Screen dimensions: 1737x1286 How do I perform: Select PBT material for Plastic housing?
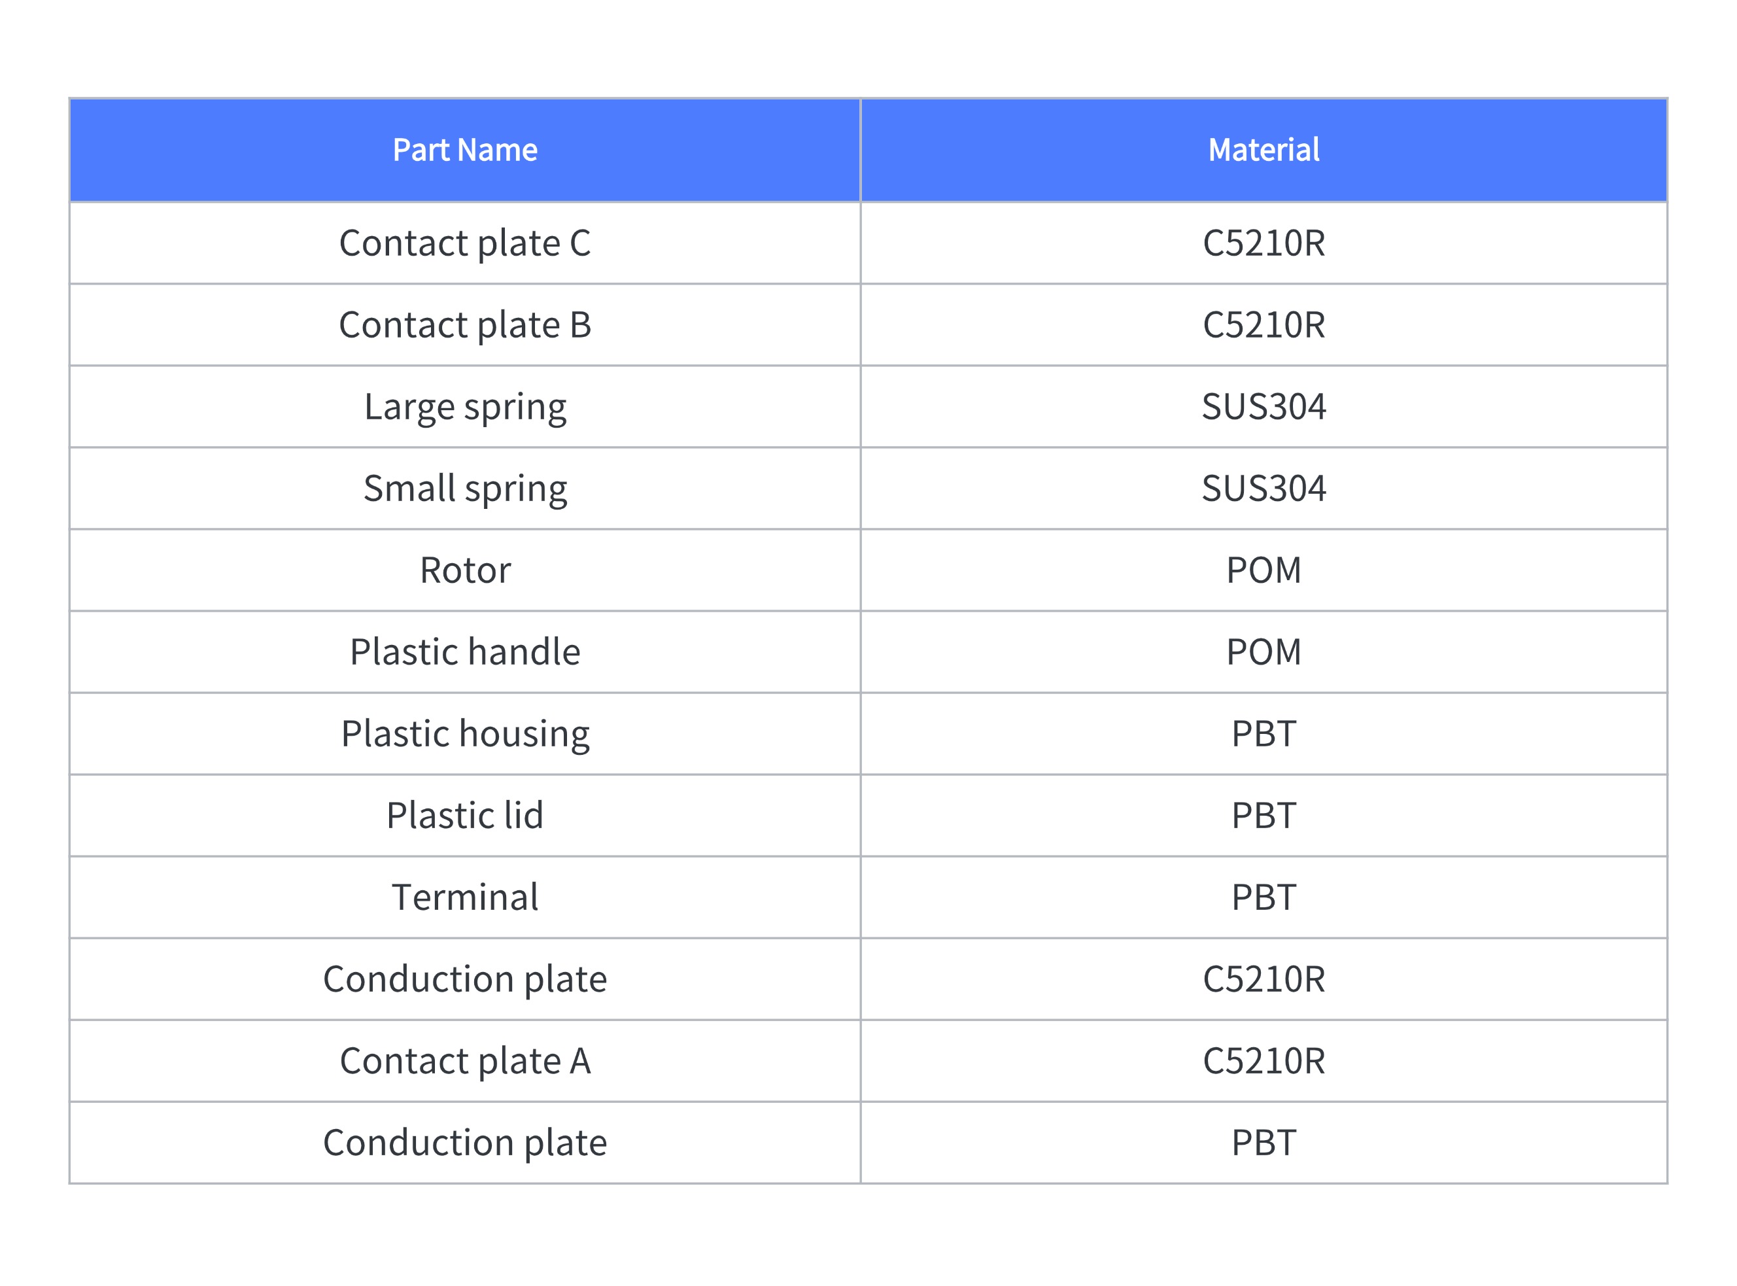tap(1263, 733)
